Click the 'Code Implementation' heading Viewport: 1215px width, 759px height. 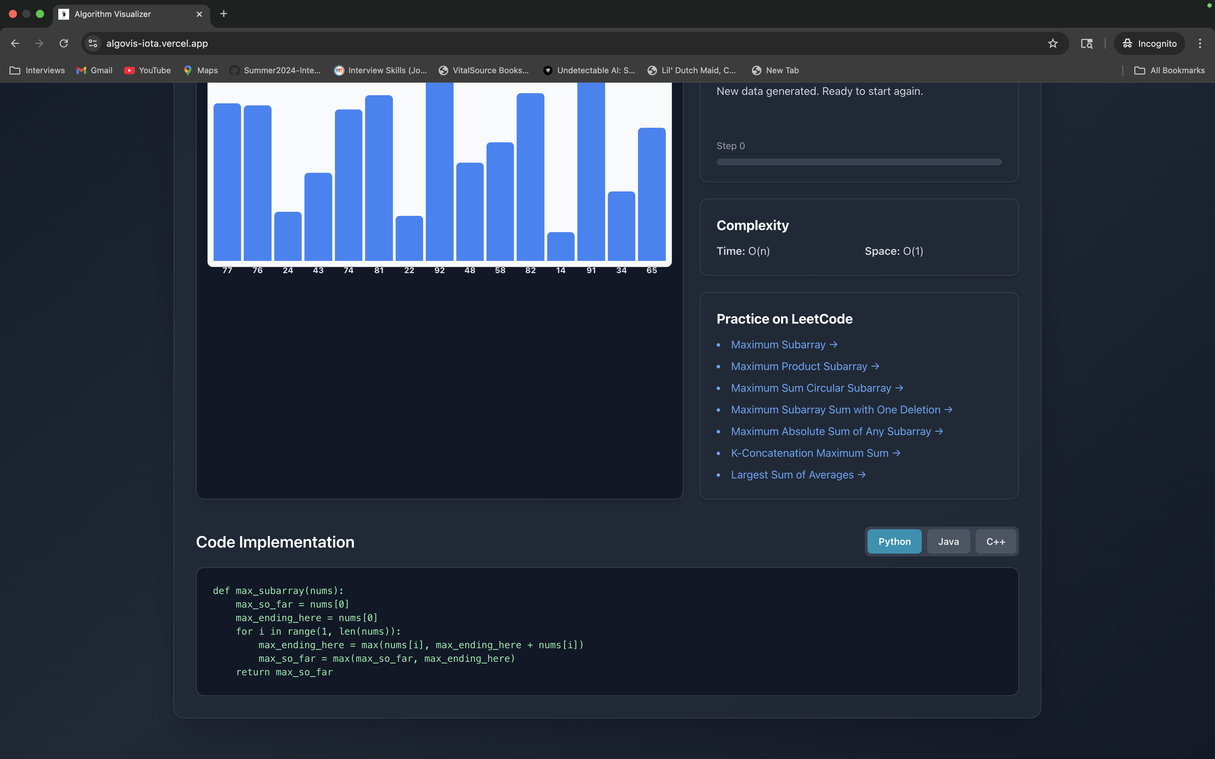pyautogui.click(x=275, y=542)
